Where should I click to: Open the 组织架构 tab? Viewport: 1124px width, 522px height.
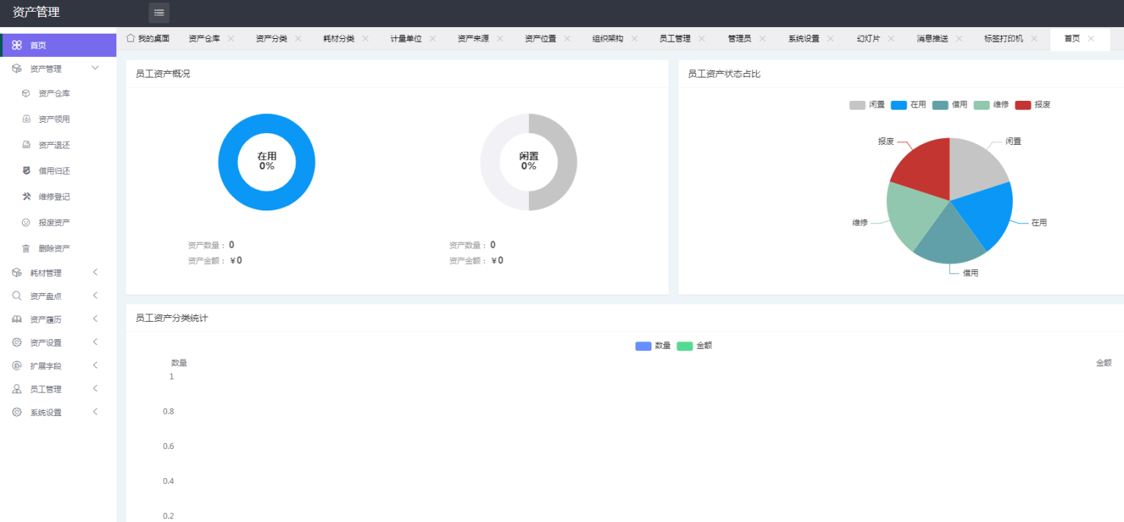tap(608, 38)
